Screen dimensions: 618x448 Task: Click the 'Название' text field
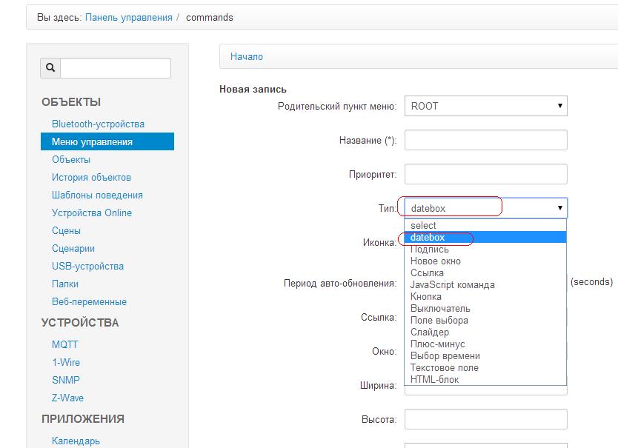click(x=485, y=140)
